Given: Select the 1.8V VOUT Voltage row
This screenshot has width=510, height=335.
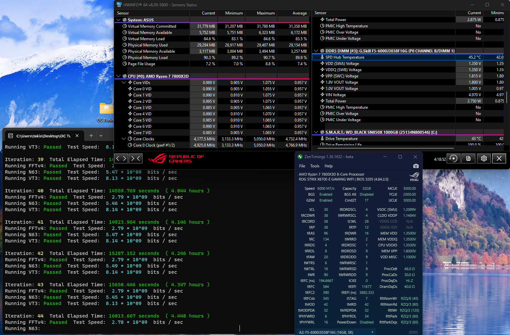Looking at the screenshot, I should coord(408,82).
